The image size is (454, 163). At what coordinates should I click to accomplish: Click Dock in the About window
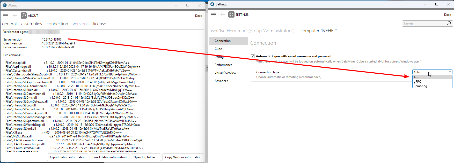click(x=199, y=15)
